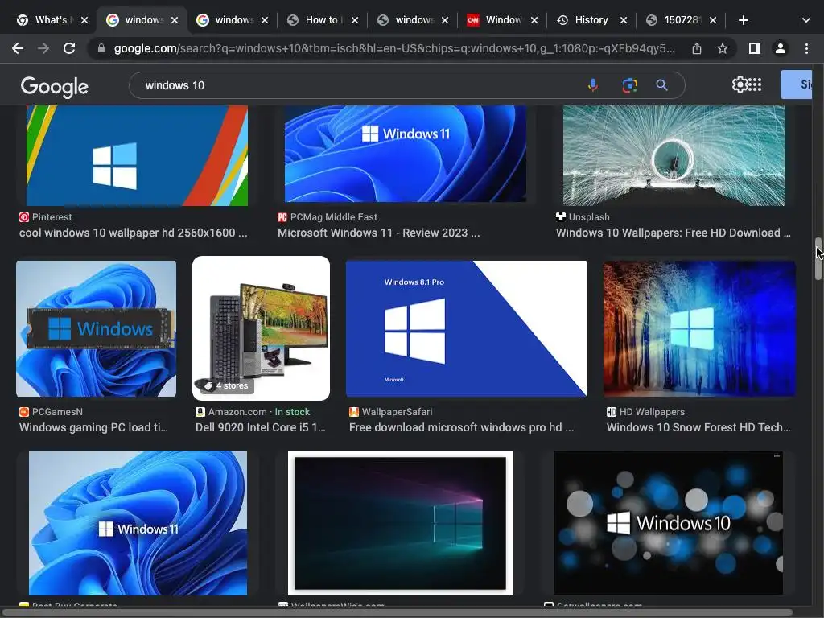Go back using the browser back arrow

18,48
